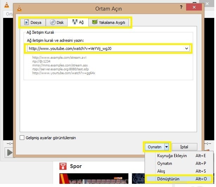Click the VLC cone icon in dialog title
The width and height of the screenshot is (216, 187).
click(x=19, y=8)
